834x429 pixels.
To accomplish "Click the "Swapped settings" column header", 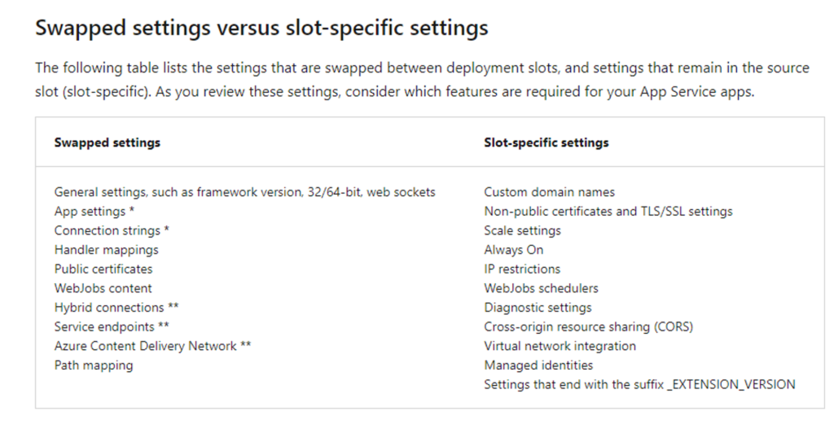I will coord(107,142).
